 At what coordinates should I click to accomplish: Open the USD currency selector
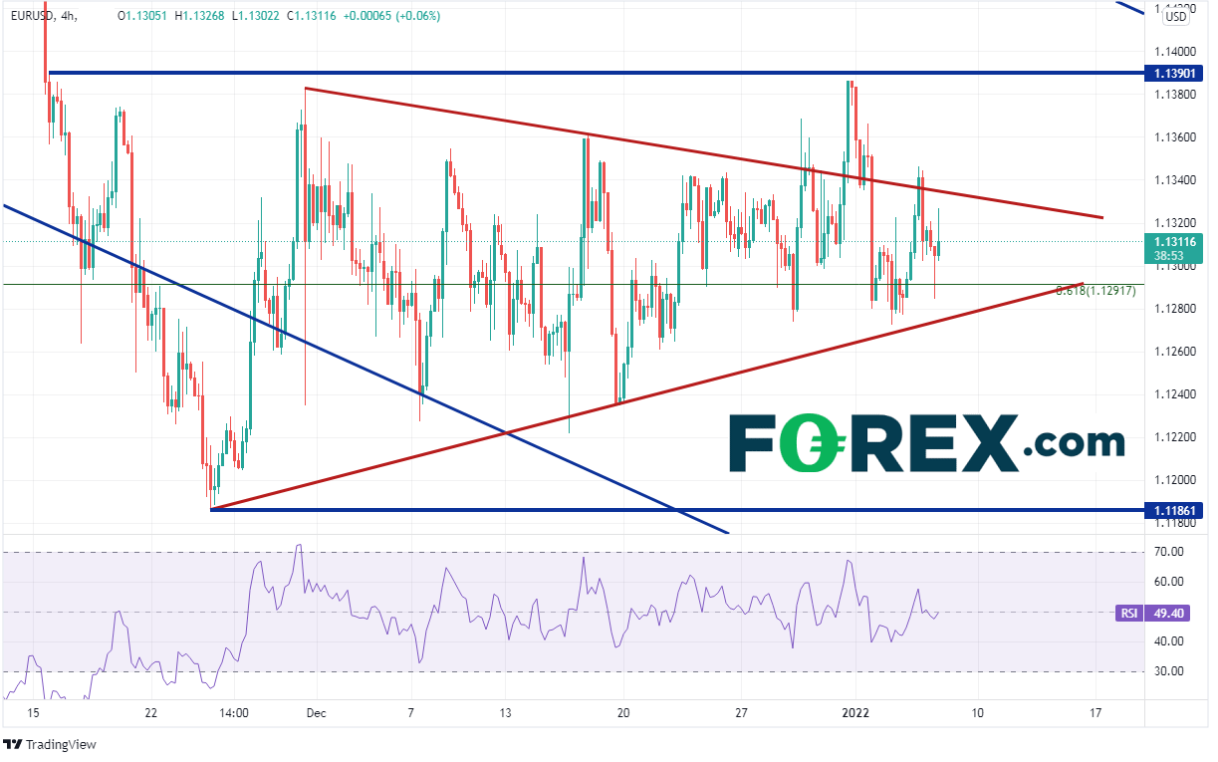point(1176,15)
